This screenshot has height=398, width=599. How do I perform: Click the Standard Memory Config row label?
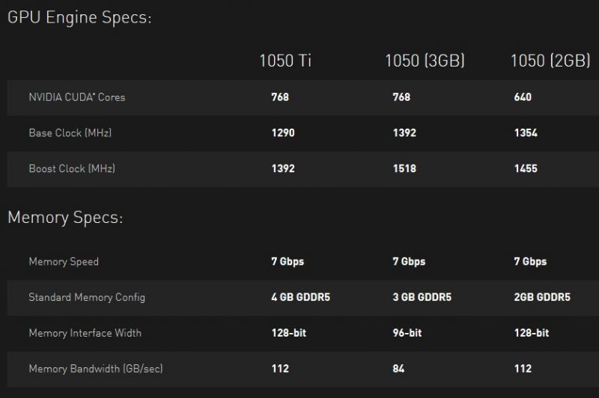coord(87,297)
